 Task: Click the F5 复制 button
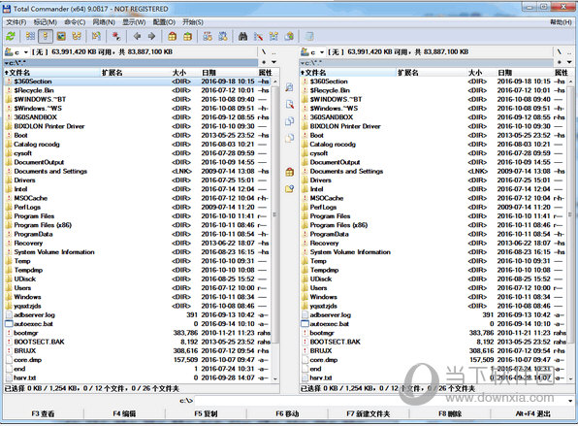(x=206, y=413)
